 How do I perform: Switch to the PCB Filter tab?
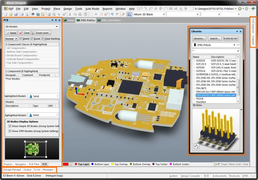[34, 164]
